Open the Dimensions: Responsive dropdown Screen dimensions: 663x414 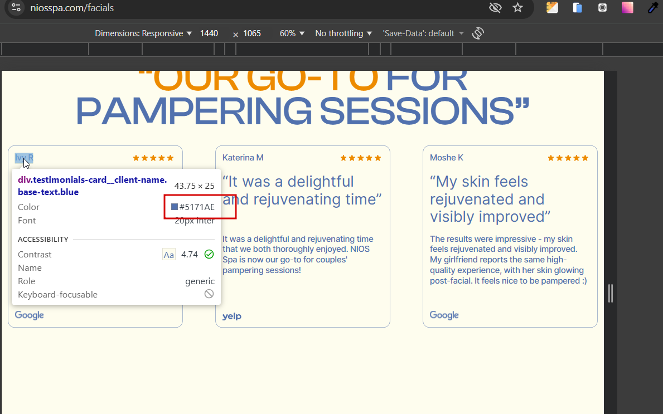coord(143,33)
